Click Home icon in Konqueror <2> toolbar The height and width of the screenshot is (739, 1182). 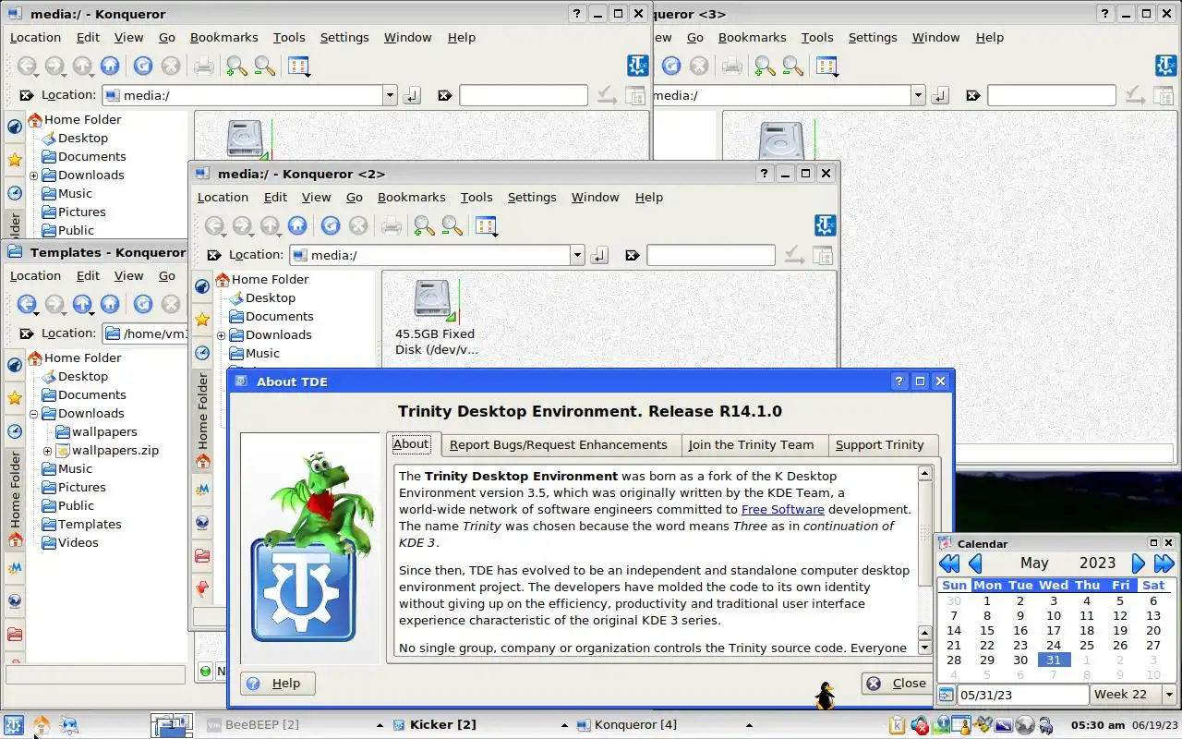(297, 225)
